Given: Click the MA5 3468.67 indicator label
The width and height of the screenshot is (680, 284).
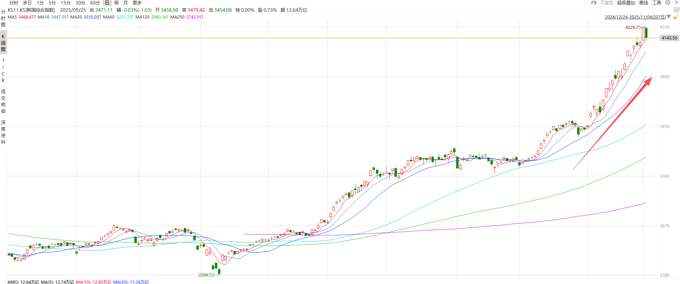Looking at the screenshot, I should click(22, 17).
